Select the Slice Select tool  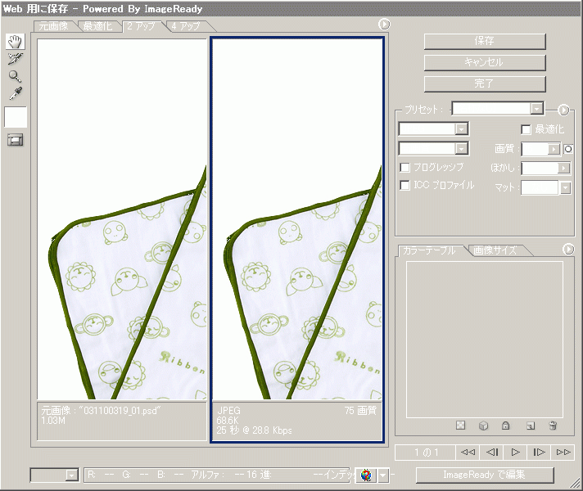[16, 59]
